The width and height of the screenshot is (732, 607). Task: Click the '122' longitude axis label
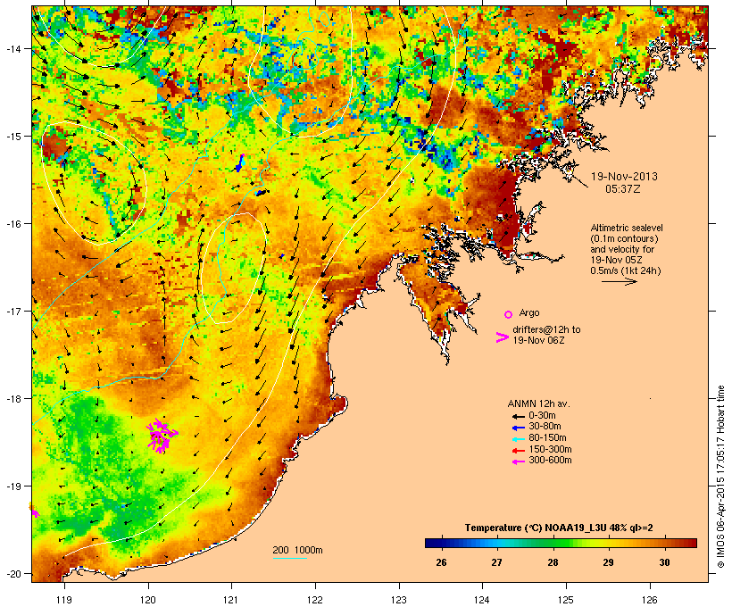pyautogui.click(x=315, y=600)
